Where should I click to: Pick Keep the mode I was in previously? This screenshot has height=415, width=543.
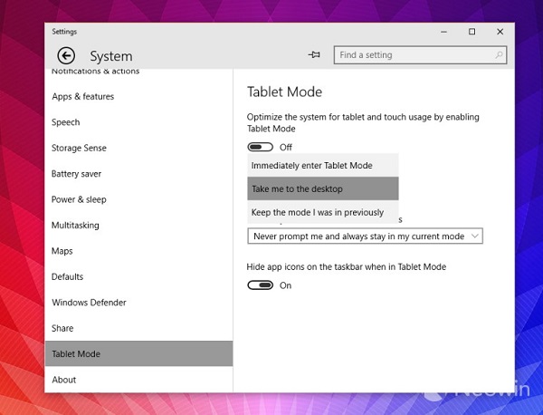(x=323, y=212)
